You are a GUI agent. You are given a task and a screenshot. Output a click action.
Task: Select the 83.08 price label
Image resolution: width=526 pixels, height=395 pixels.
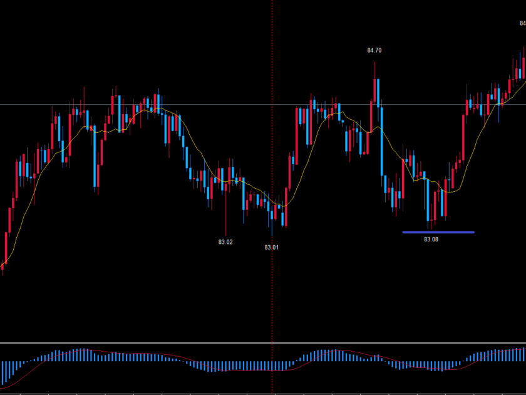pos(431,240)
